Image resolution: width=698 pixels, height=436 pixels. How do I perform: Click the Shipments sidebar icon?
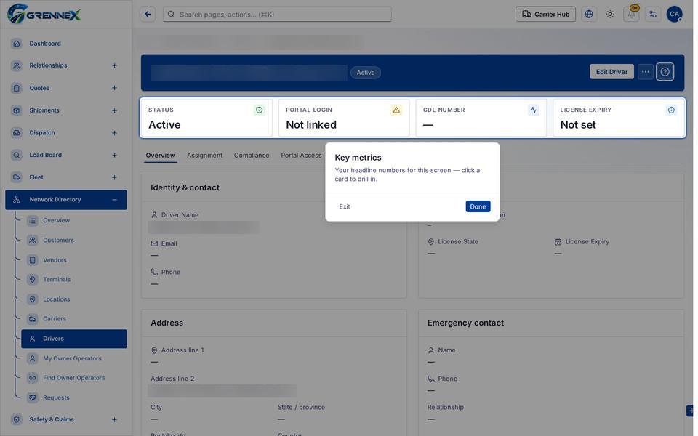[x=17, y=110]
